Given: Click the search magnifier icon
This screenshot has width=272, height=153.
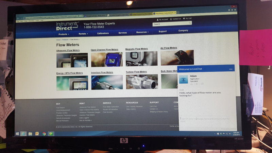Looking at the screenshot, I should pyautogui.click(x=190, y=23).
